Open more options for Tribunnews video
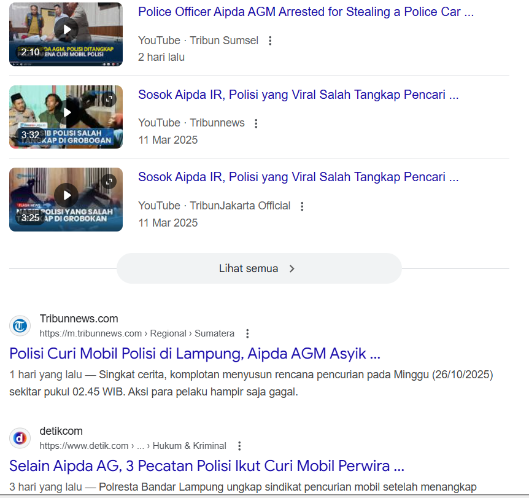The width and height of the screenshot is (529, 498). [256, 123]
